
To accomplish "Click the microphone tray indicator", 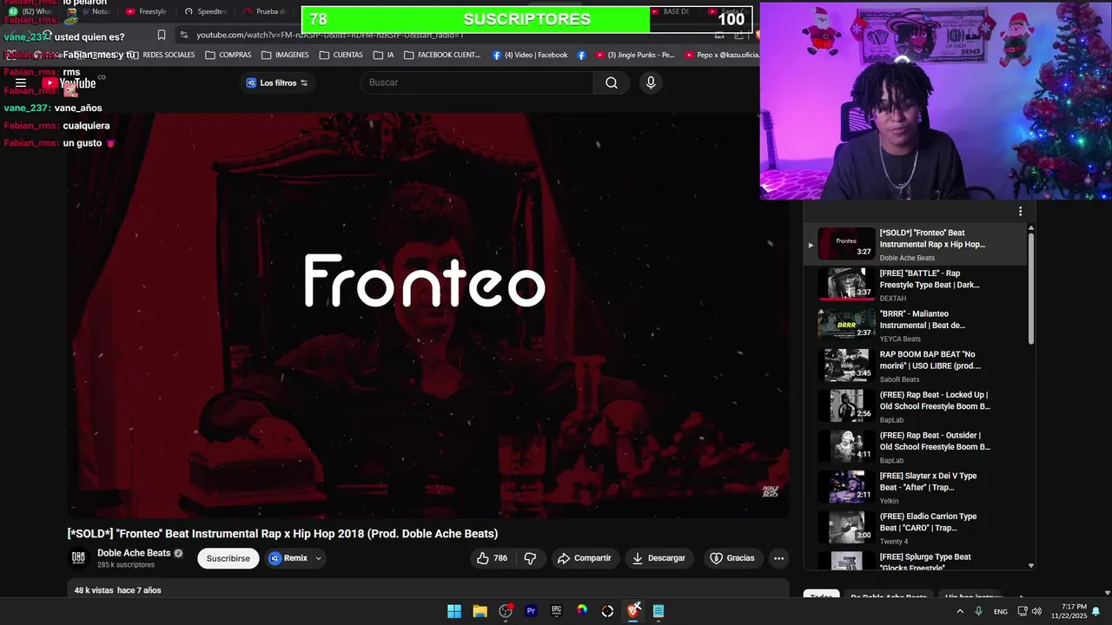I will pos(978,611).
